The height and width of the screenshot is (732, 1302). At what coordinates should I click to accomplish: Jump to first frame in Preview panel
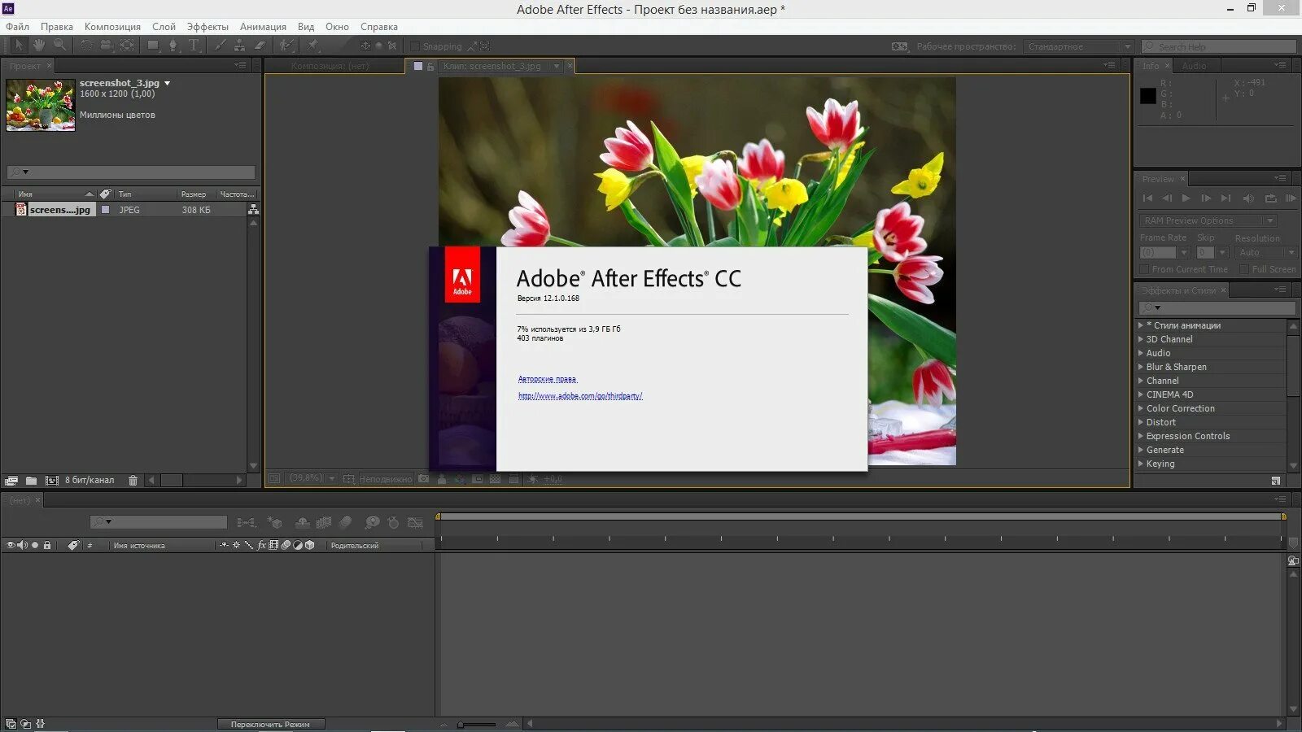point(1147,198)
